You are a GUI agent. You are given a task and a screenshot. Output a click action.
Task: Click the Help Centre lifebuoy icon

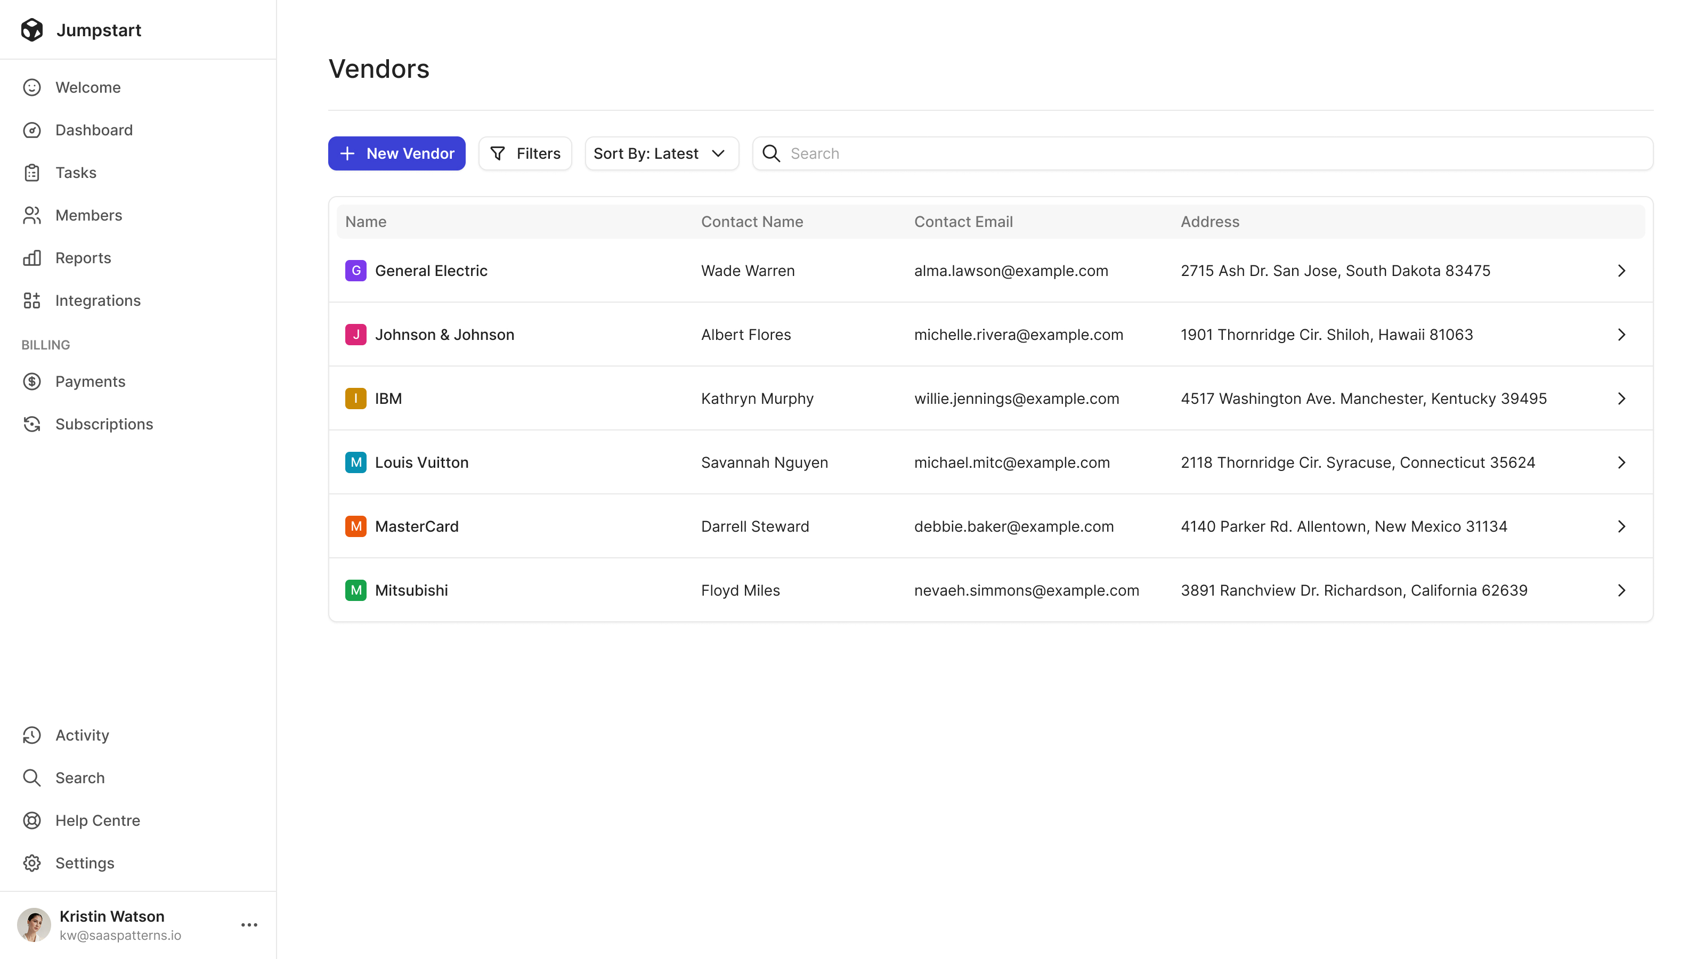[32, 820]
